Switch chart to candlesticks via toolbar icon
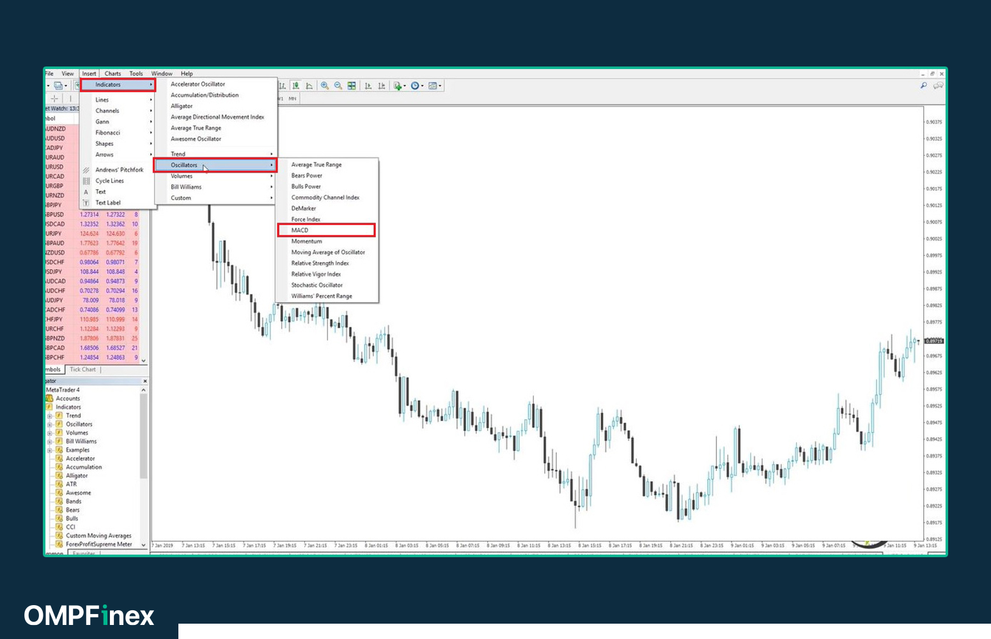This screenshot has width=991, height=639. point(296,86)
